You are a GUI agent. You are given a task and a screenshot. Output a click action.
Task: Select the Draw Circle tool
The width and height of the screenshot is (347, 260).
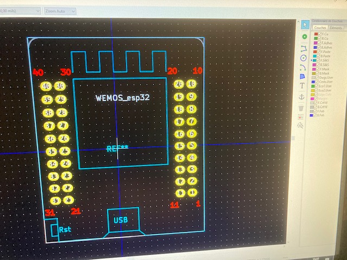pos(303,58)
